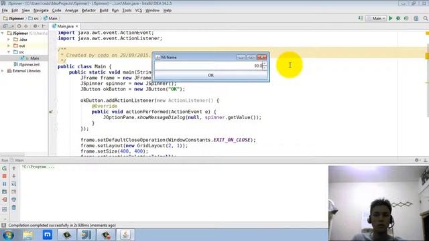The width and height of the screenshot is (429, 241).
Task: Click Main breadcrumb in navigation bar
Action: pos(51,18)
